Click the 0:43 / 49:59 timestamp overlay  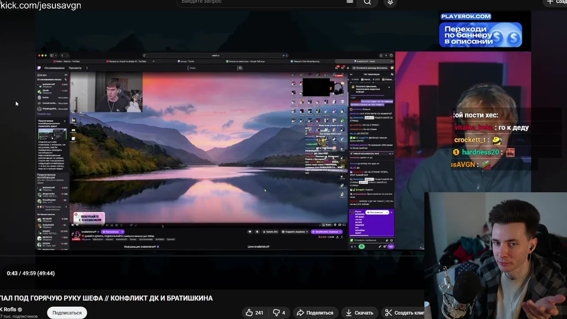[31, 273]
